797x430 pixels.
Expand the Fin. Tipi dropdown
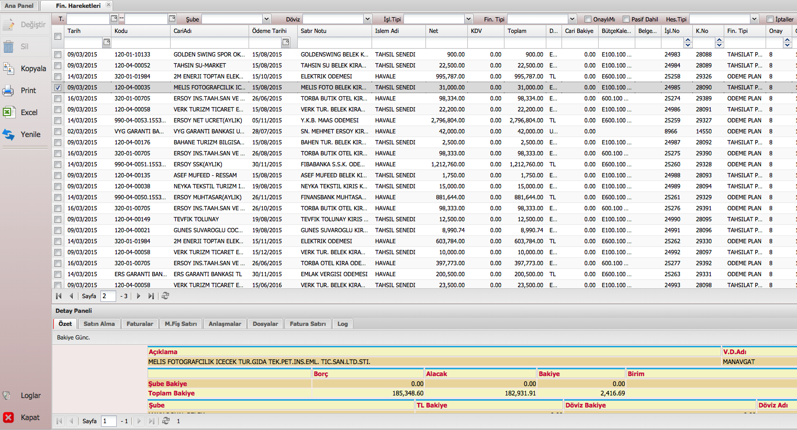573,19
